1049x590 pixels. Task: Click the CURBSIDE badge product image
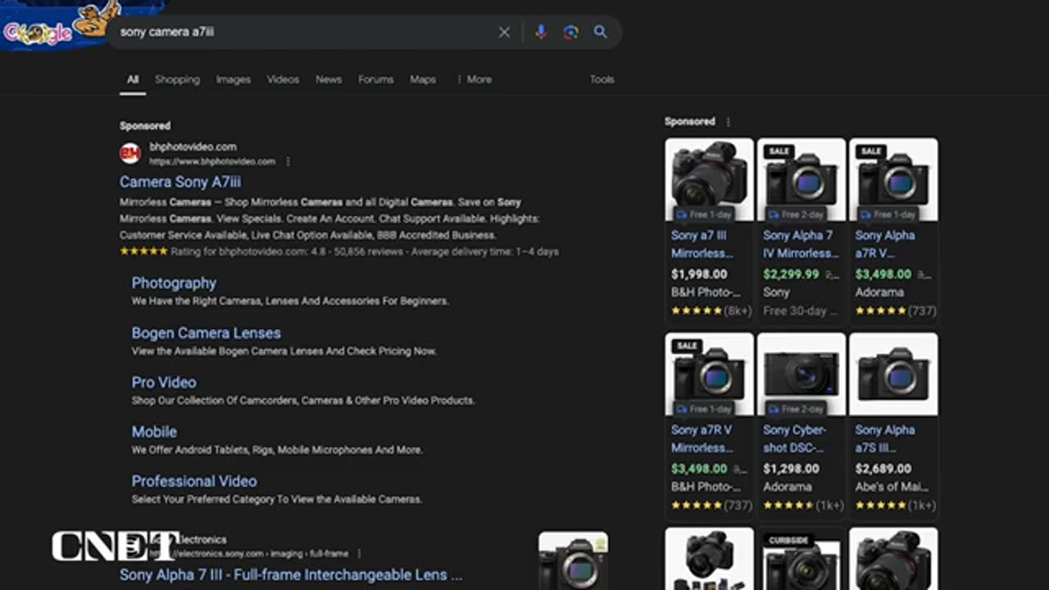pos(802,559)
